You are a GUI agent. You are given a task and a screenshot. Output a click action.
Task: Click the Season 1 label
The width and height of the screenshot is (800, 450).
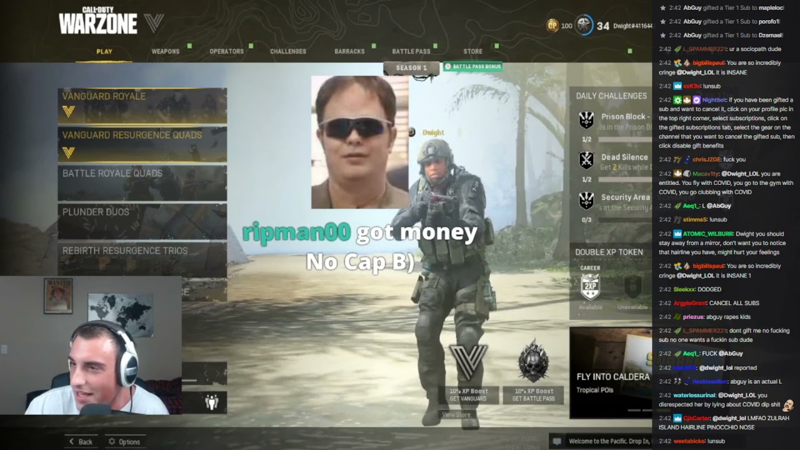click(411, 67)
